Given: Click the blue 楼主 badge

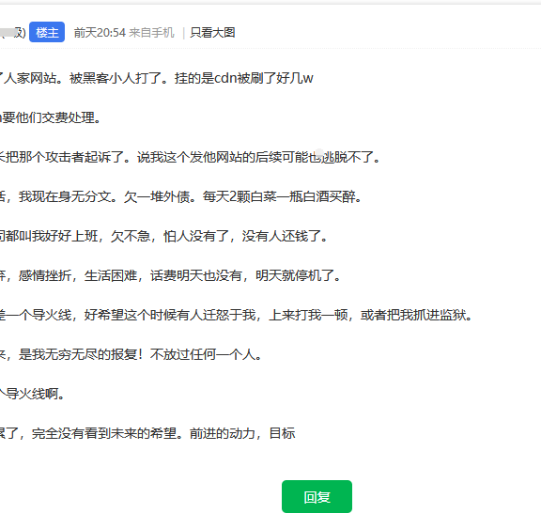Looking at the screenshot, I should (47, 32).
